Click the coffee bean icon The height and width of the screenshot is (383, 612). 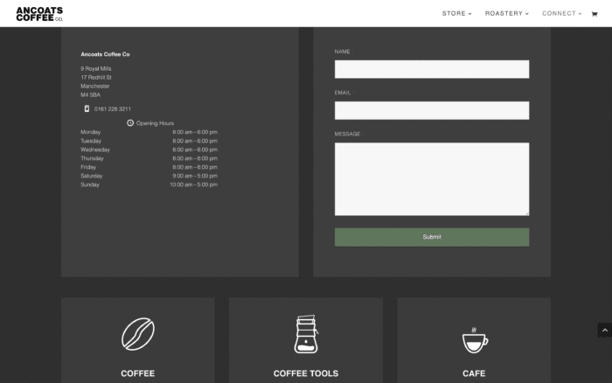coord(138,334)
